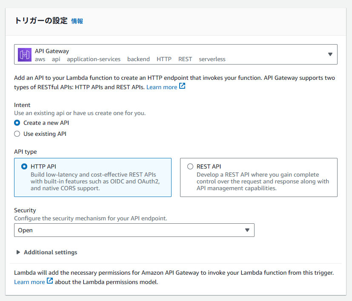Select Use existing API radio button
This screenshot has width=352, height=301.
[x=17, y=134]
